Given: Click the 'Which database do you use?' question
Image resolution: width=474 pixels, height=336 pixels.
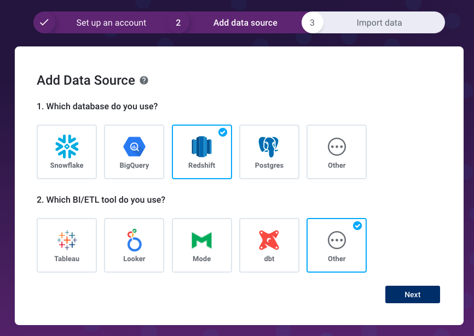Looking at the screenshot, I should pos(97,106).
